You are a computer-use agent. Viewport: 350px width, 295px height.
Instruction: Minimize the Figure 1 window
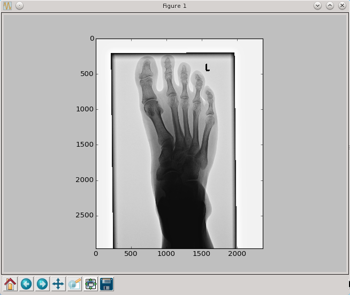pyautogui.click(x=317, y=6)
